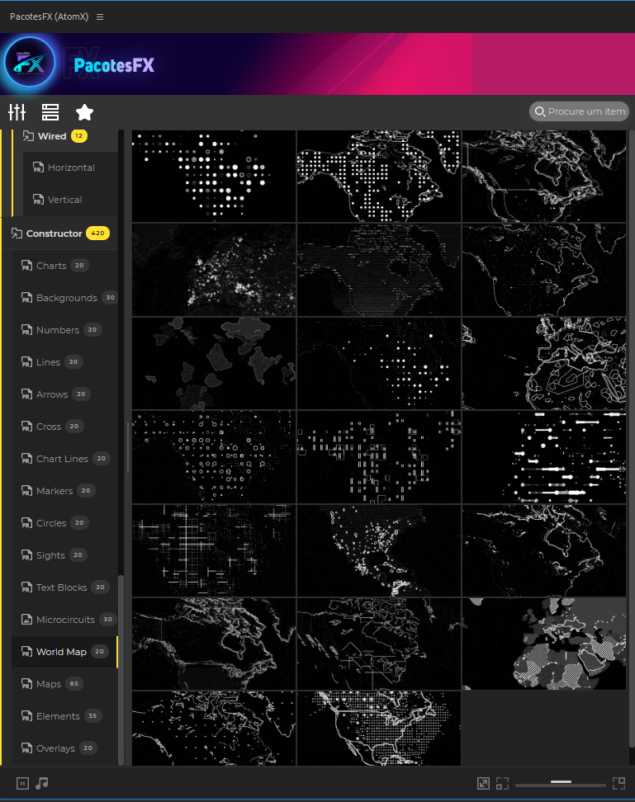Collapse the Constructor category
The height and width of the screenshot is (802, 635).
(x=54, y=234)
